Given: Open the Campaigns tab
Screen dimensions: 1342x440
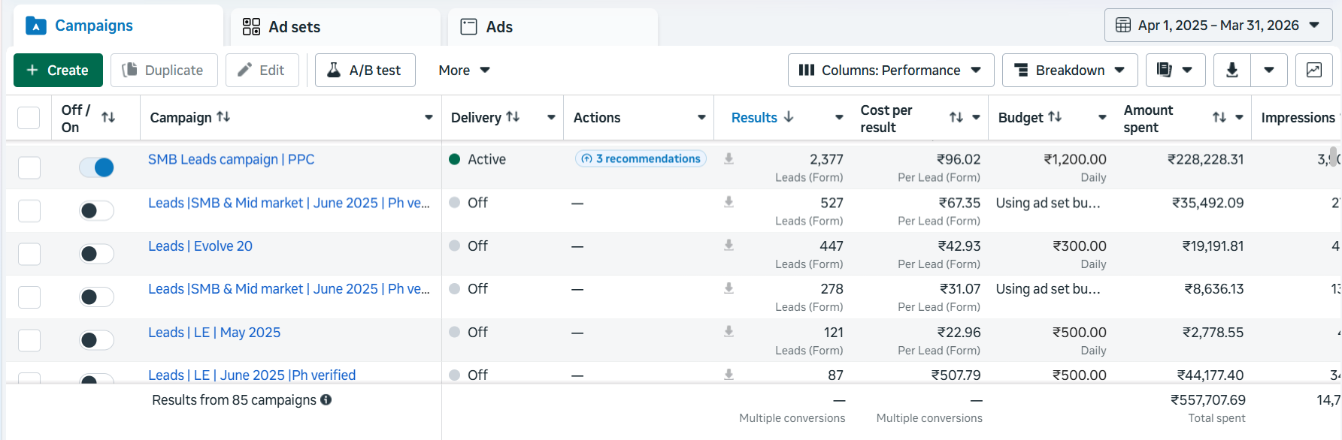Looking at the screenshot, I should pyautogui.click(x=118, y=26).
